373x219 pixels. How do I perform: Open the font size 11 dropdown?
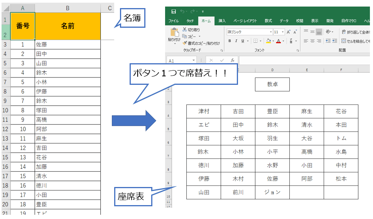coord(283,32)
